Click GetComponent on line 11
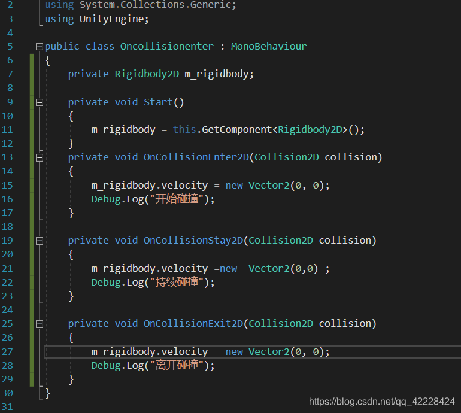The image size is (461, 413). (x=236, y=130)
